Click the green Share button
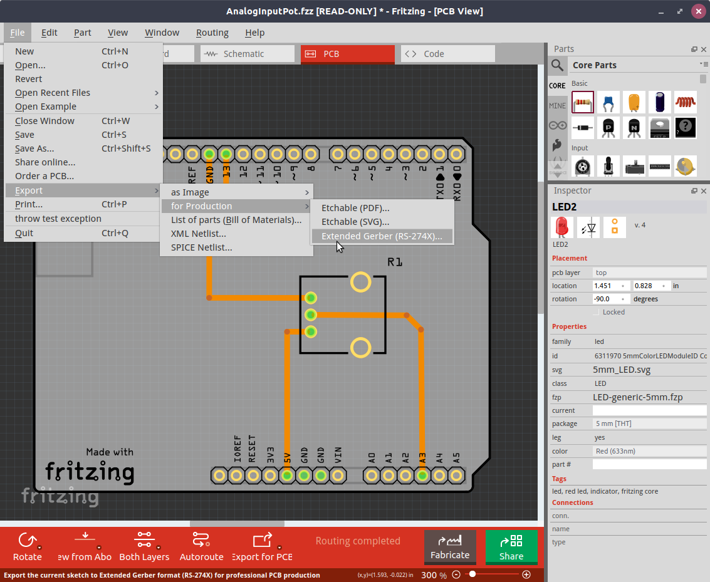The image size is (710, 582). (511, 547)
